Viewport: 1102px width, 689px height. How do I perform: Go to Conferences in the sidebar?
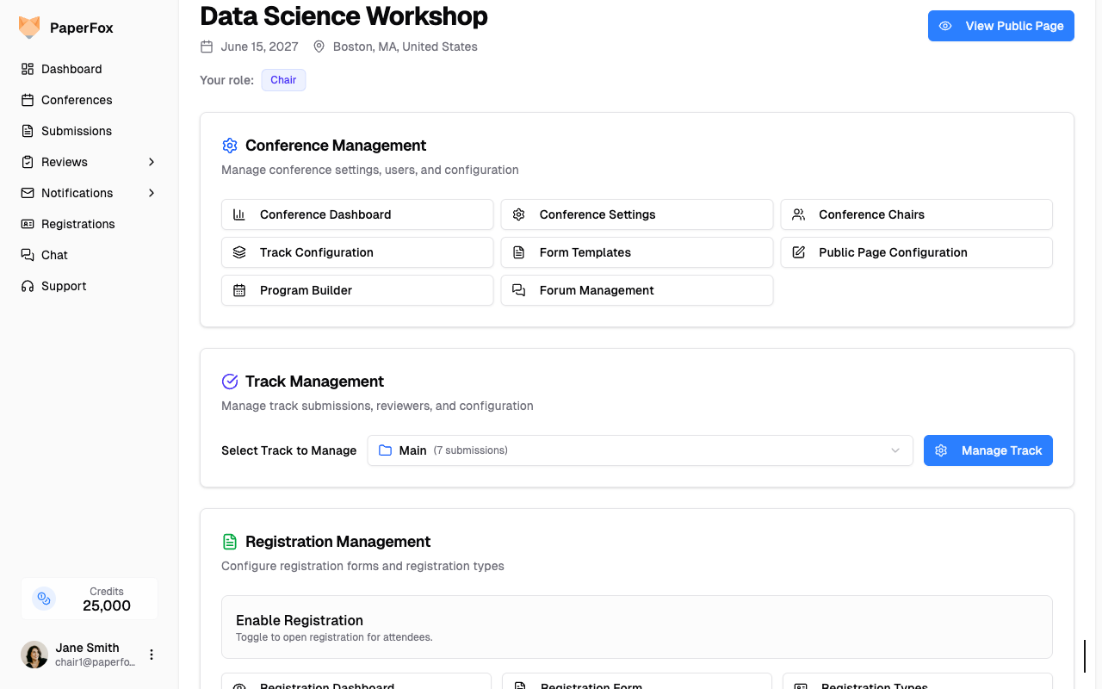[77, 100]
